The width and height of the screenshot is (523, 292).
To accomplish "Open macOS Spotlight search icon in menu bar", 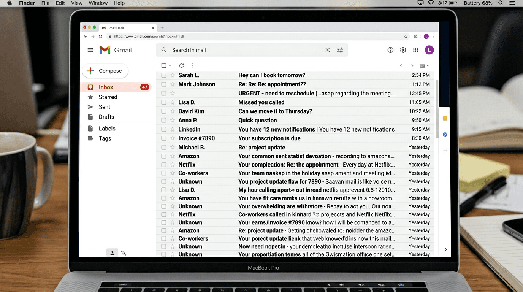I will click(x=501, y=3).
